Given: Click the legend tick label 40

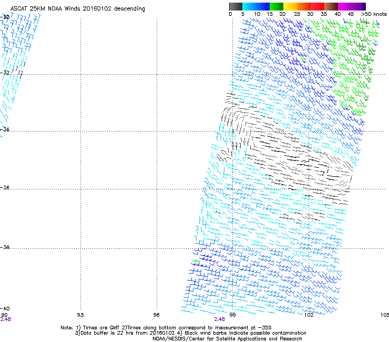Looking at the screenshot, I should click(337, 14).
